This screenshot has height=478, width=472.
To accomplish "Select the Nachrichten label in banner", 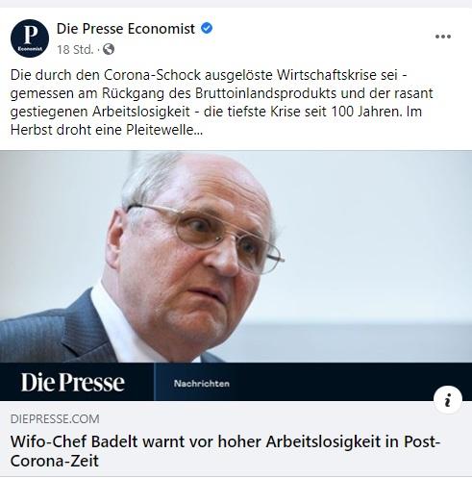I will [202, 384].
